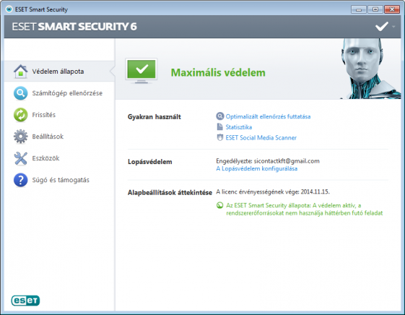Click the house icon for Védelem állapota
Screen dimensions: 405x315
[21, 72]
